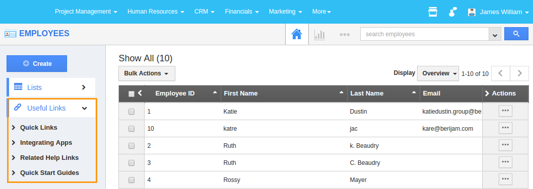533x189 pixels.
Task: Sort by Employee ID arrow
Action: [215, 92]
